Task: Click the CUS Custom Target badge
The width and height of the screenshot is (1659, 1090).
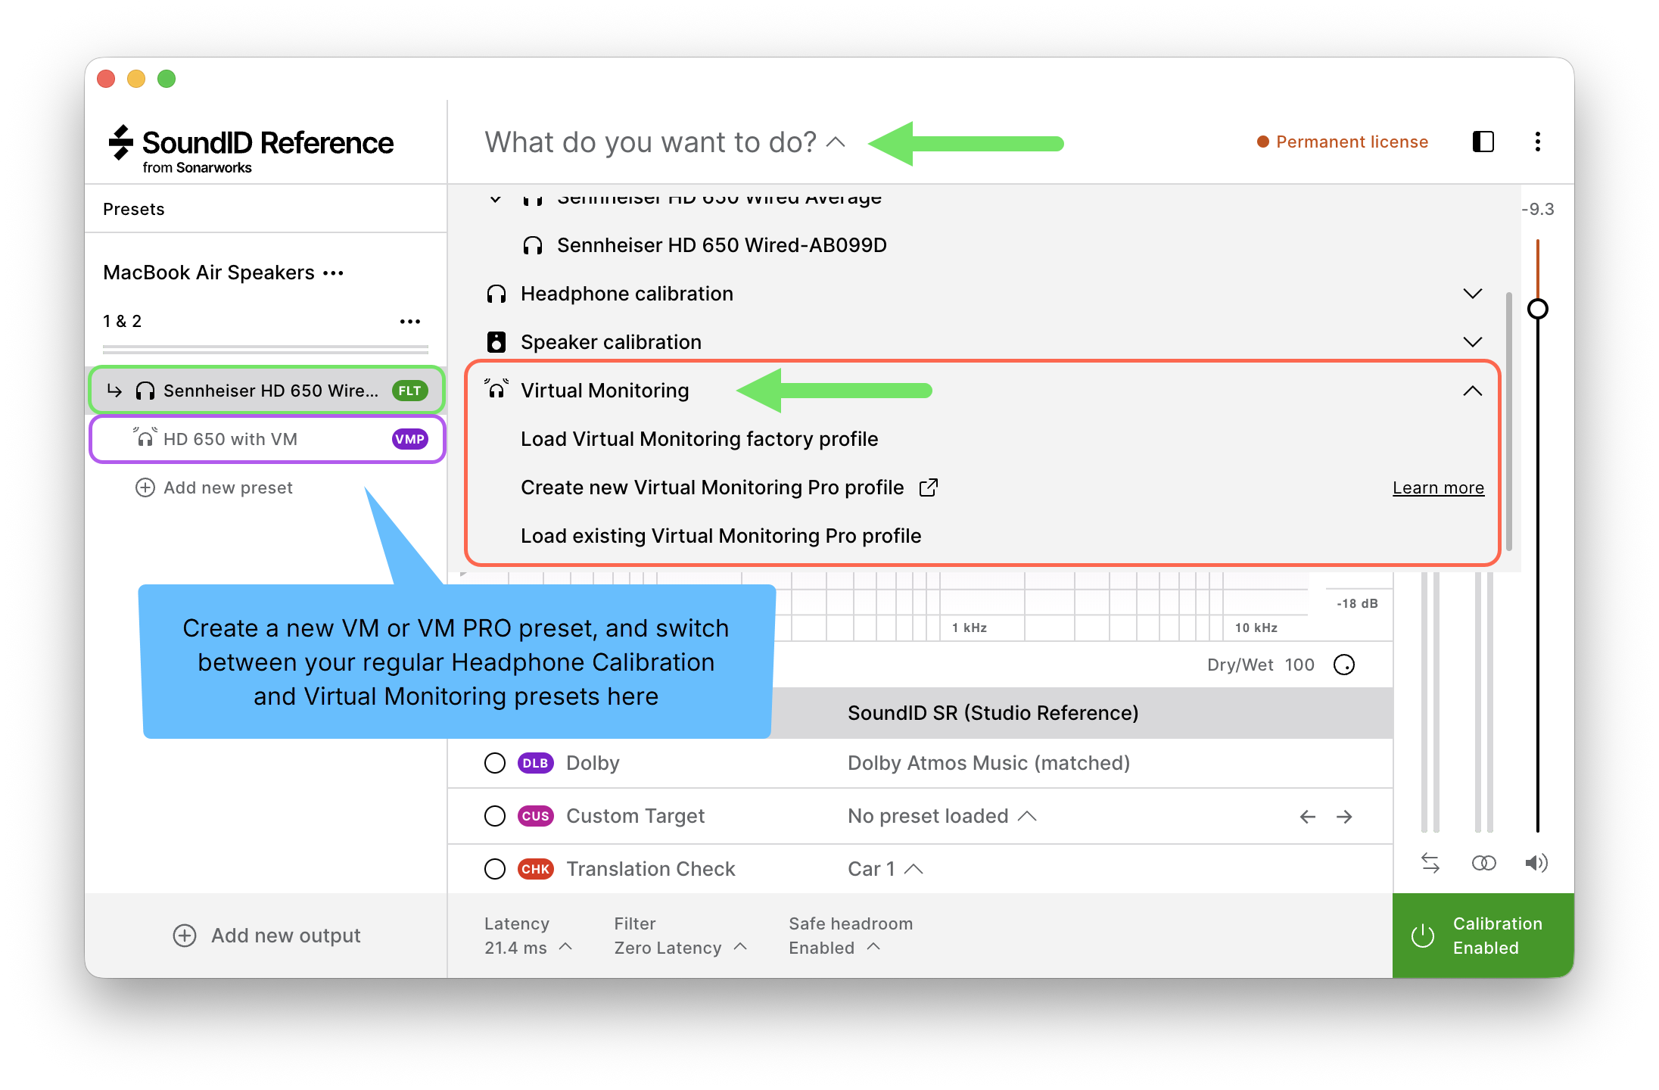Action: (535, 816)
